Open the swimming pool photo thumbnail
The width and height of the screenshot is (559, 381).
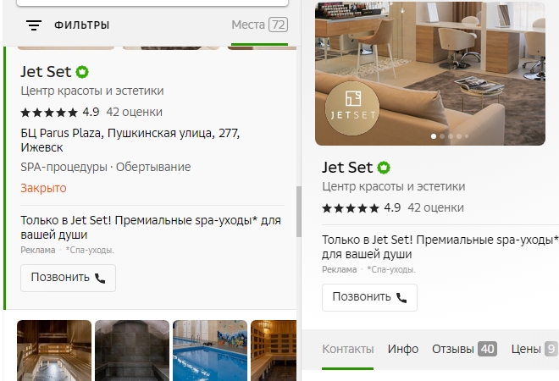tap(210, 351)
